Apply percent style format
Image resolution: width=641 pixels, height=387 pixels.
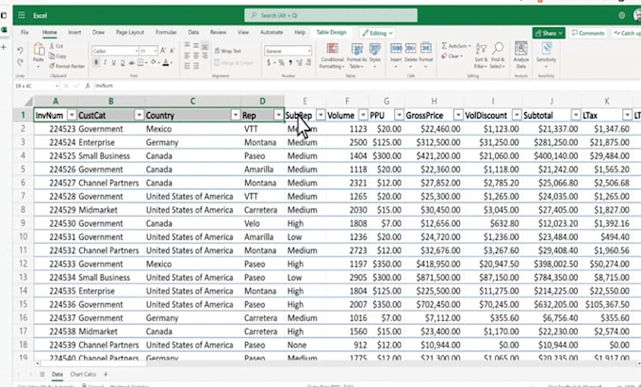[281, 62]
